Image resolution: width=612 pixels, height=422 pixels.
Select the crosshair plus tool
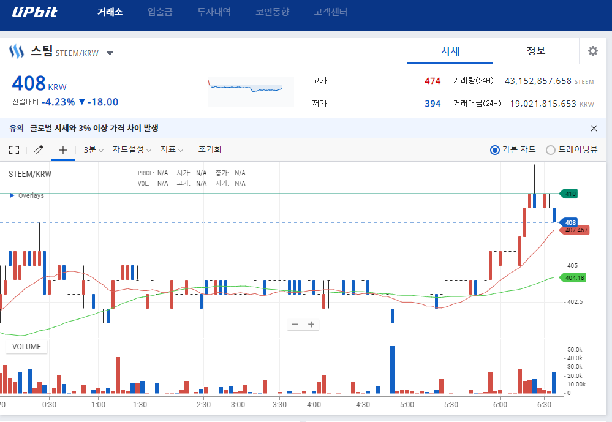pos(63,149)
